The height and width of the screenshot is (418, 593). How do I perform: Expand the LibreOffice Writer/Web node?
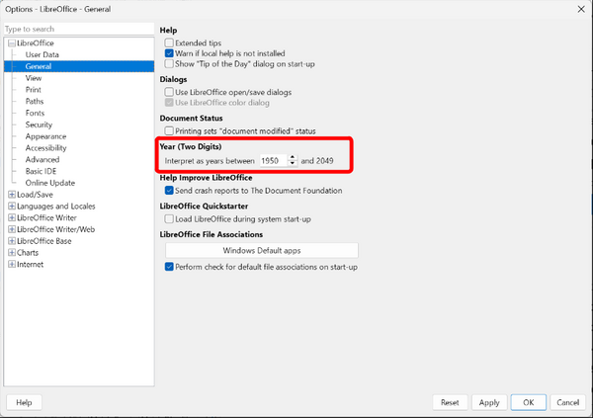(12, 229)
